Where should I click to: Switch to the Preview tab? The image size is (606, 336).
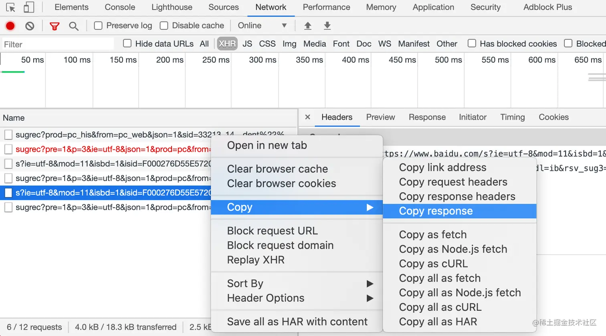point(380,117)
